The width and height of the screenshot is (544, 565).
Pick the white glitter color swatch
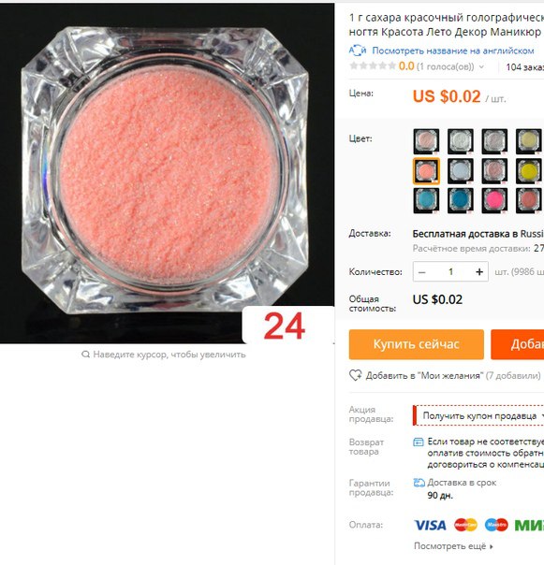461,141
